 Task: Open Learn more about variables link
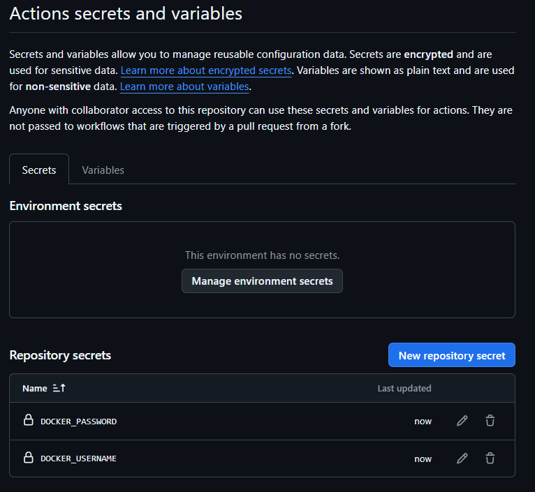click(x=184, y=87)
